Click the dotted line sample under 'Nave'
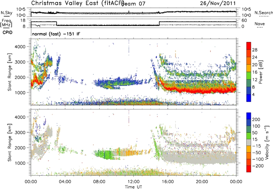 (x=260, y=27)
